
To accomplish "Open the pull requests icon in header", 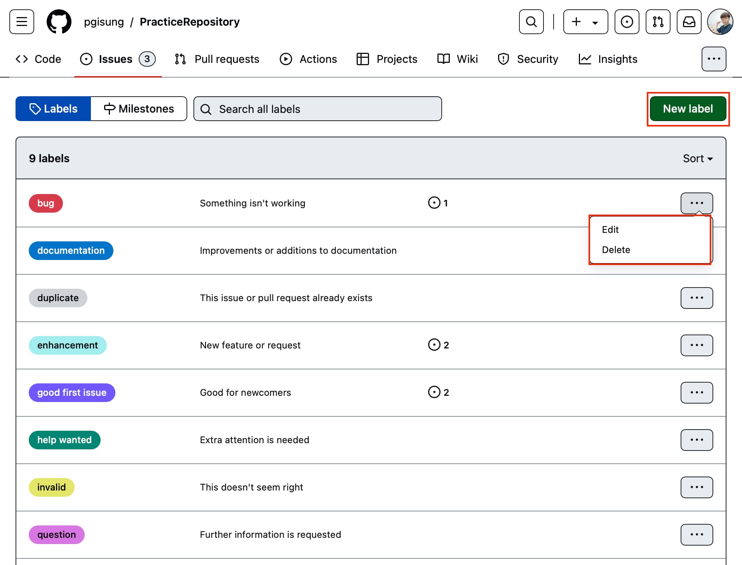I will point(658,22).
